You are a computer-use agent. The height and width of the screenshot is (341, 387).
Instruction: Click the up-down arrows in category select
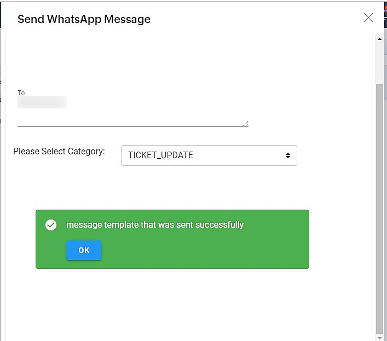pos(287,155)
